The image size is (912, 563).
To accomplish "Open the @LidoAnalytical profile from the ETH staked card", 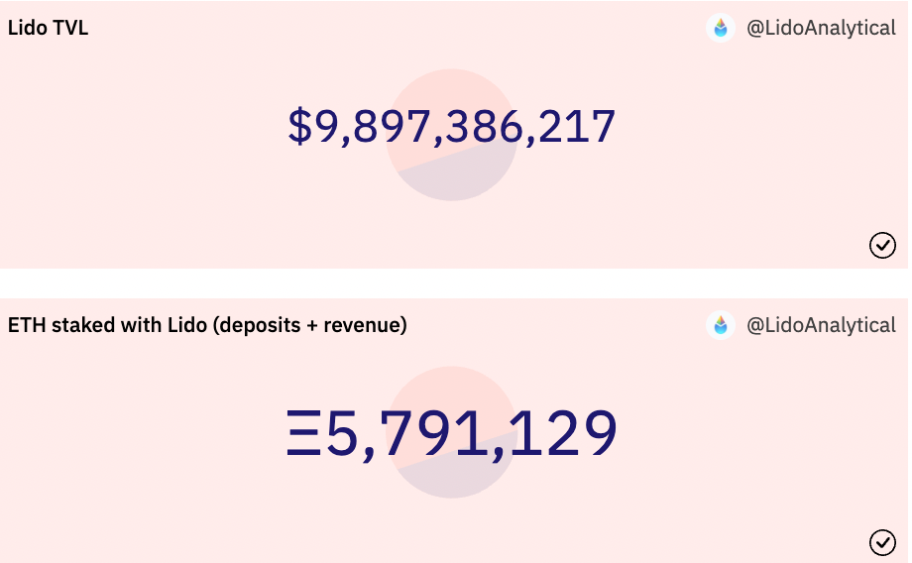I will (x=820, y=325).
